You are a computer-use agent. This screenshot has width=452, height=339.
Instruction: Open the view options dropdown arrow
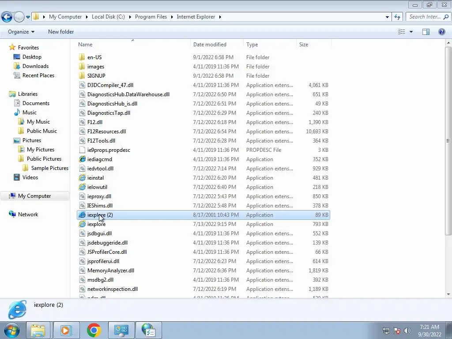pyautogui.click(x=411, y=32)
